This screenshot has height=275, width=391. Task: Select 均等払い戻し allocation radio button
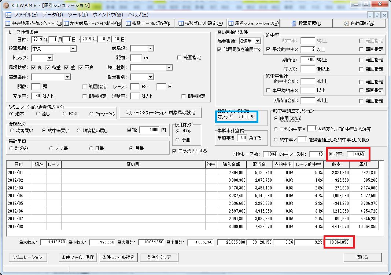coord(78,131)
